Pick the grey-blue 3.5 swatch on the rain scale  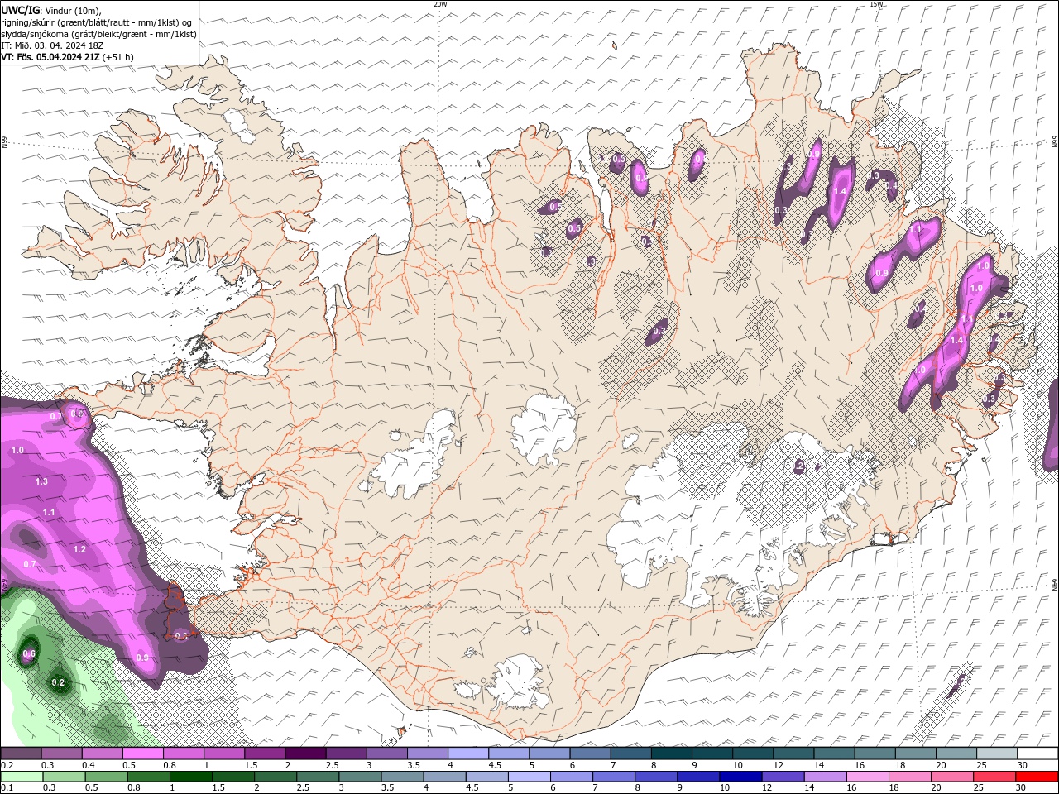click(x=402, y=777)
